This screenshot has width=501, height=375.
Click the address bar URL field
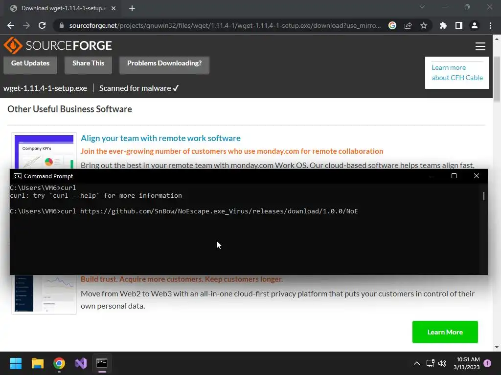225,25
